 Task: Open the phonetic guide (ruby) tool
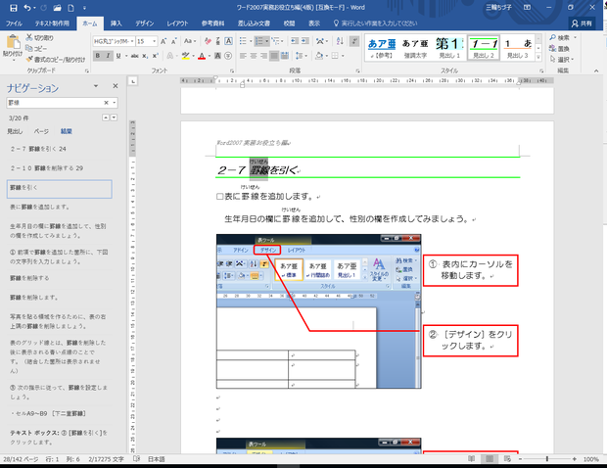point(218,41)
